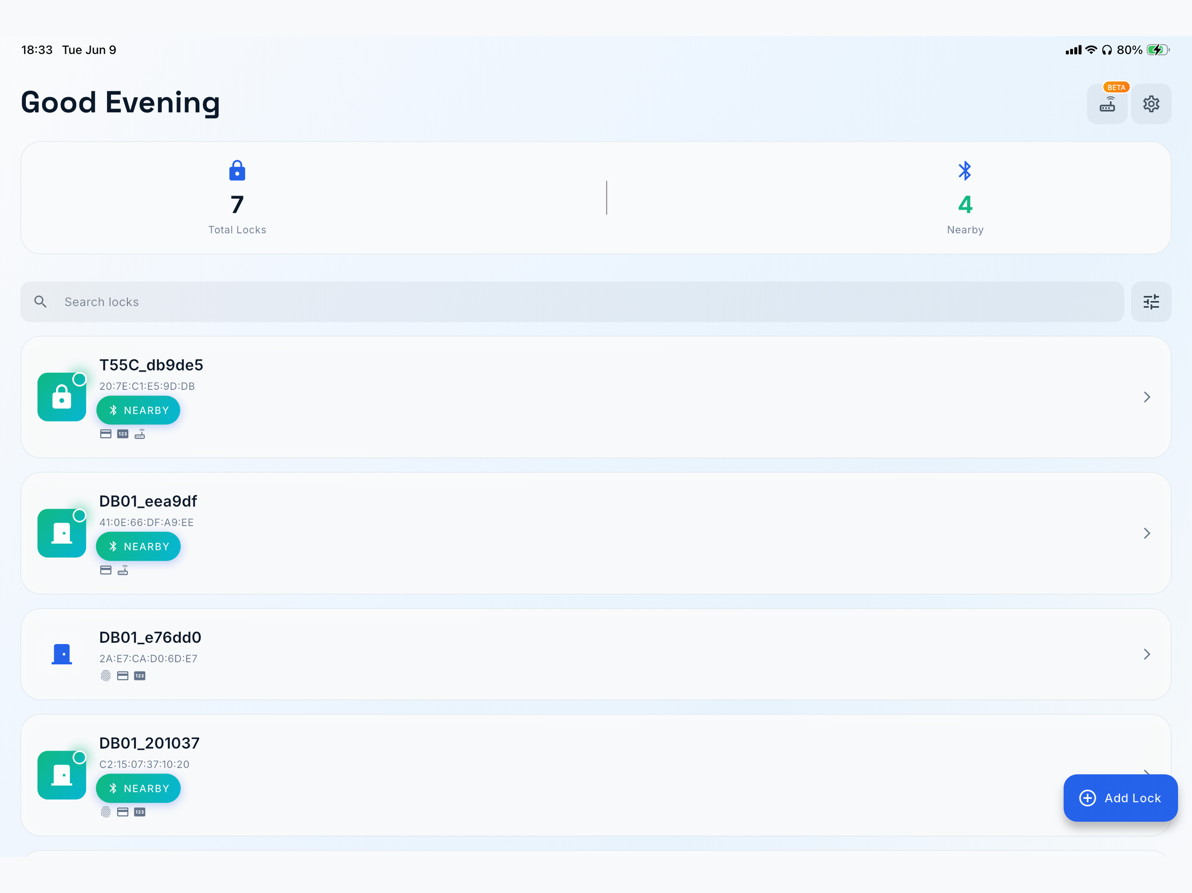Open settings via the gear icon
1192x893 pixels.
[x=1151, y=103]
